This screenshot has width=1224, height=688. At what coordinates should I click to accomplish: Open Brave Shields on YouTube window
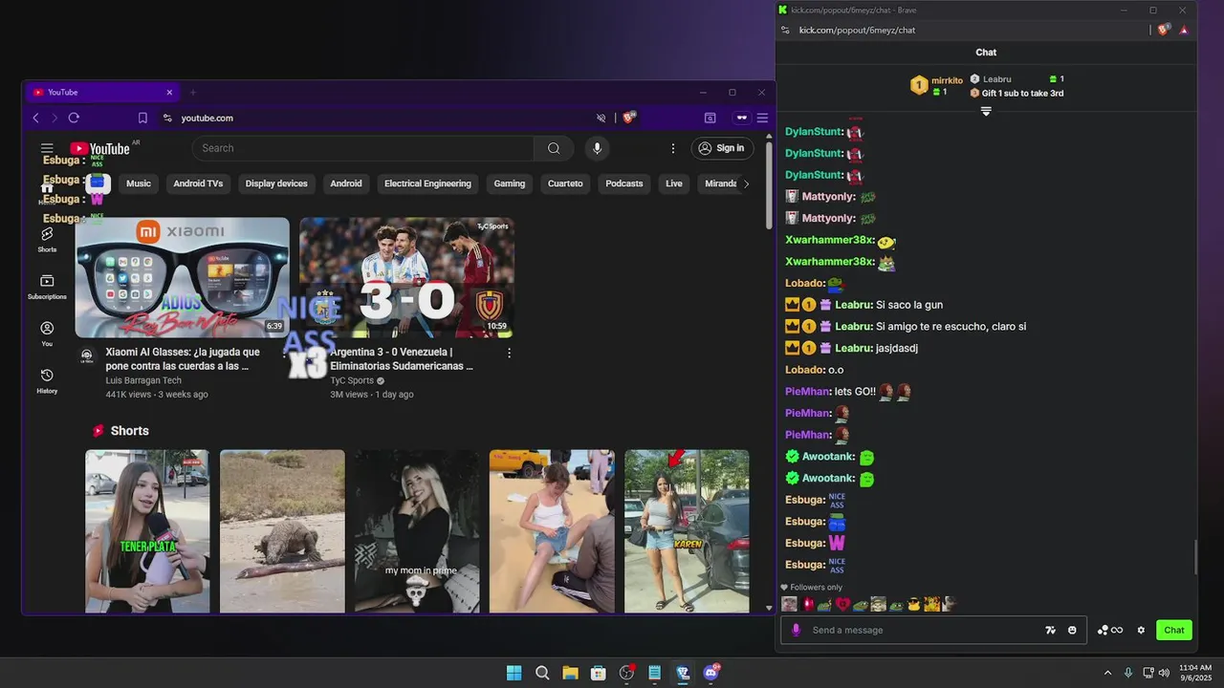coord(628,118)
